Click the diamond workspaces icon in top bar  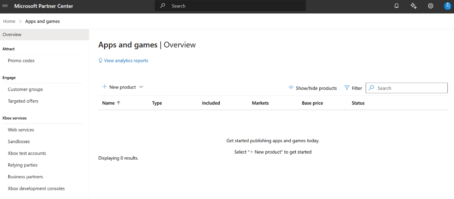[414, 6]
